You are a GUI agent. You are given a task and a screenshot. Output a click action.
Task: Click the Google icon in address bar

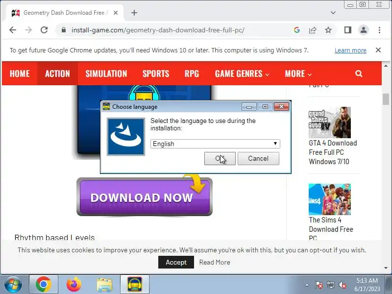click(x=297, y=30)
